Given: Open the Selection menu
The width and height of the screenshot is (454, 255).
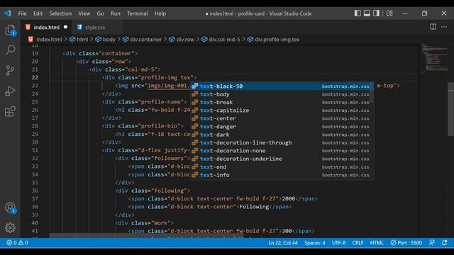Looking at the screenshot, I should click(60, 13).
